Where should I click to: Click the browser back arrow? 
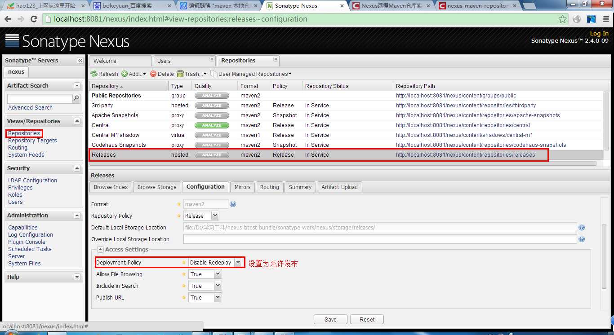pyautogui.click(x=8, y=19)
